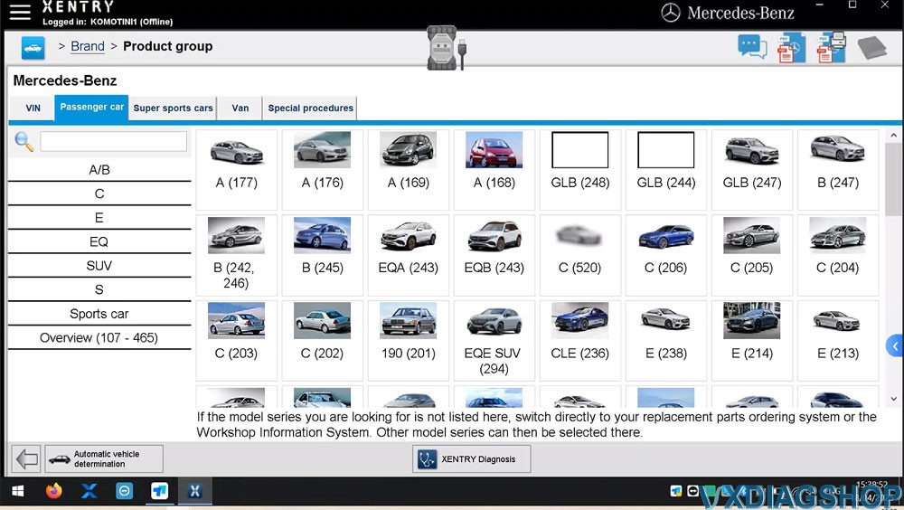
Task: Click the model list scroll down arrow
Action: pyautogui.click(x=894, y=398)
